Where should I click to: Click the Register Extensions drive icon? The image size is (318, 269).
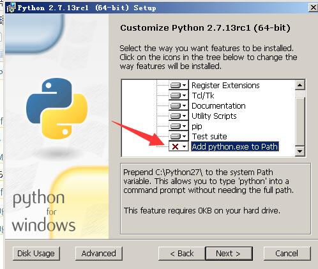coord(176,86)
